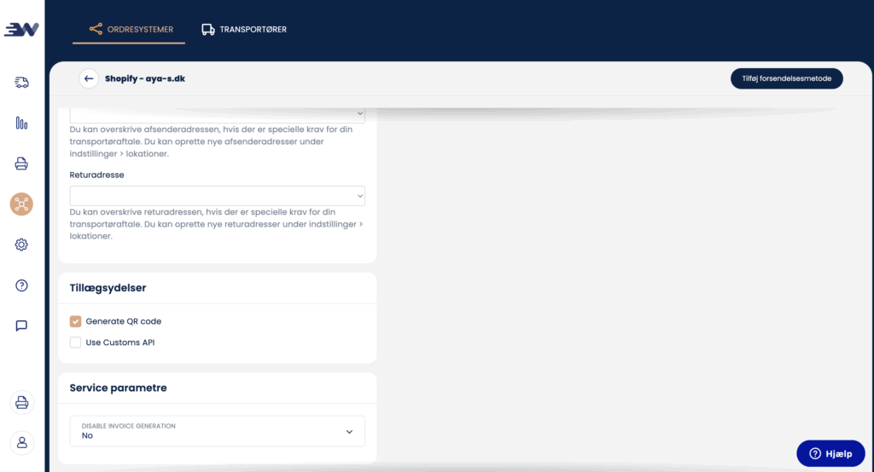Click the upper printer icon in sidebar

tap(21, 164)
